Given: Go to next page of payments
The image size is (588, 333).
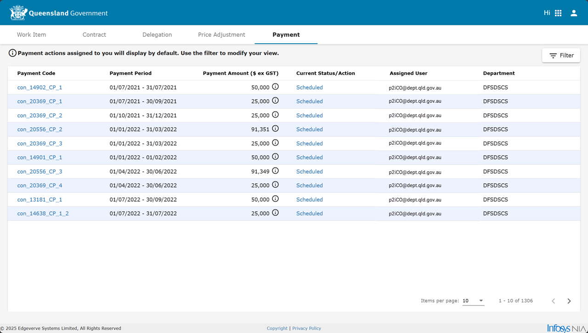Looking at the screenshot, I should coord(569,301).
